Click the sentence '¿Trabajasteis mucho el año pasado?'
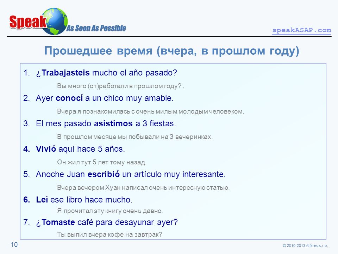 pyautogui.click(x=106, y=73)
